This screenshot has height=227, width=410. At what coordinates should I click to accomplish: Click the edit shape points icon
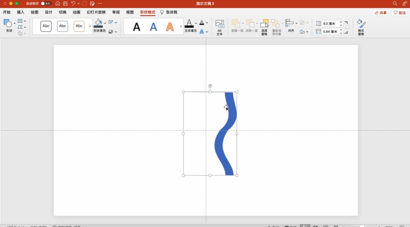pos(20,27)
